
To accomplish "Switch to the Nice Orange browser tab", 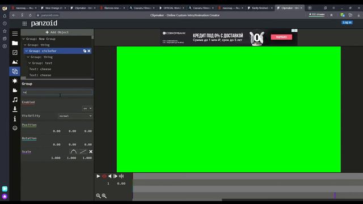I will point(53,8).
